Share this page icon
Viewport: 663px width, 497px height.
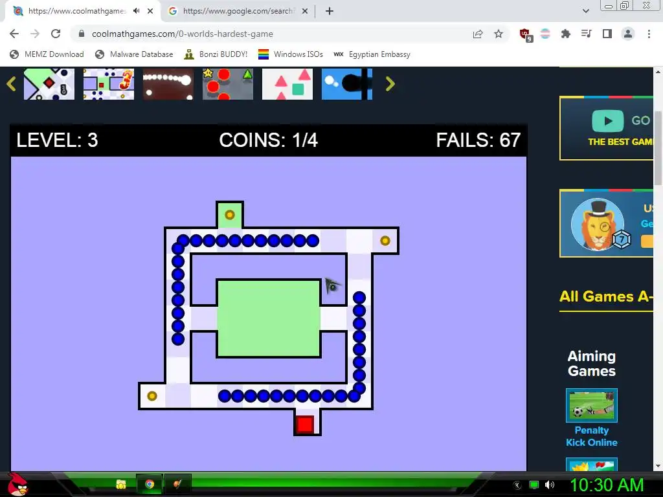478,34
